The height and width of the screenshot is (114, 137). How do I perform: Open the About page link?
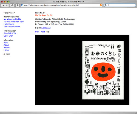(x=6, y=45)
